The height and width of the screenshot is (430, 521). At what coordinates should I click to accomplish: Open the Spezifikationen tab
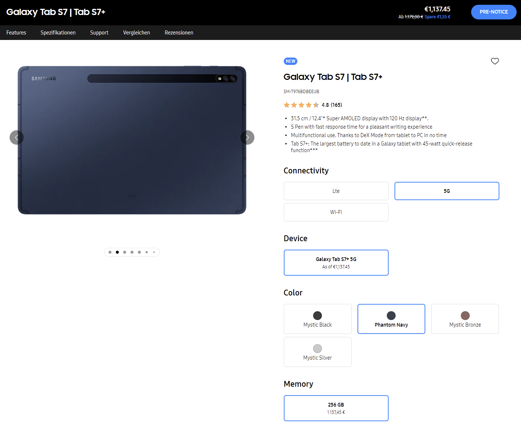[58, 33]
